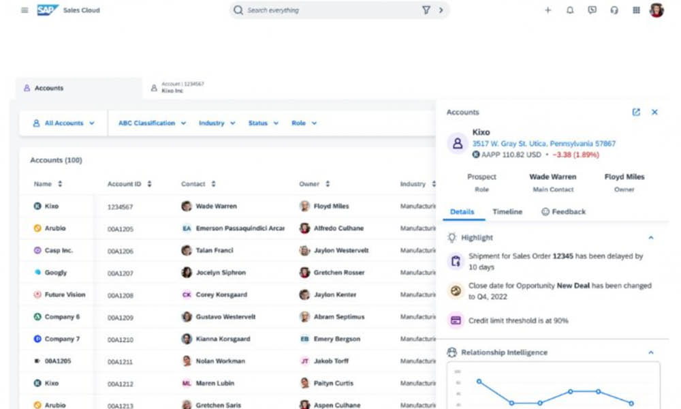Click the first data point on relationship chart

coord(479,381)
